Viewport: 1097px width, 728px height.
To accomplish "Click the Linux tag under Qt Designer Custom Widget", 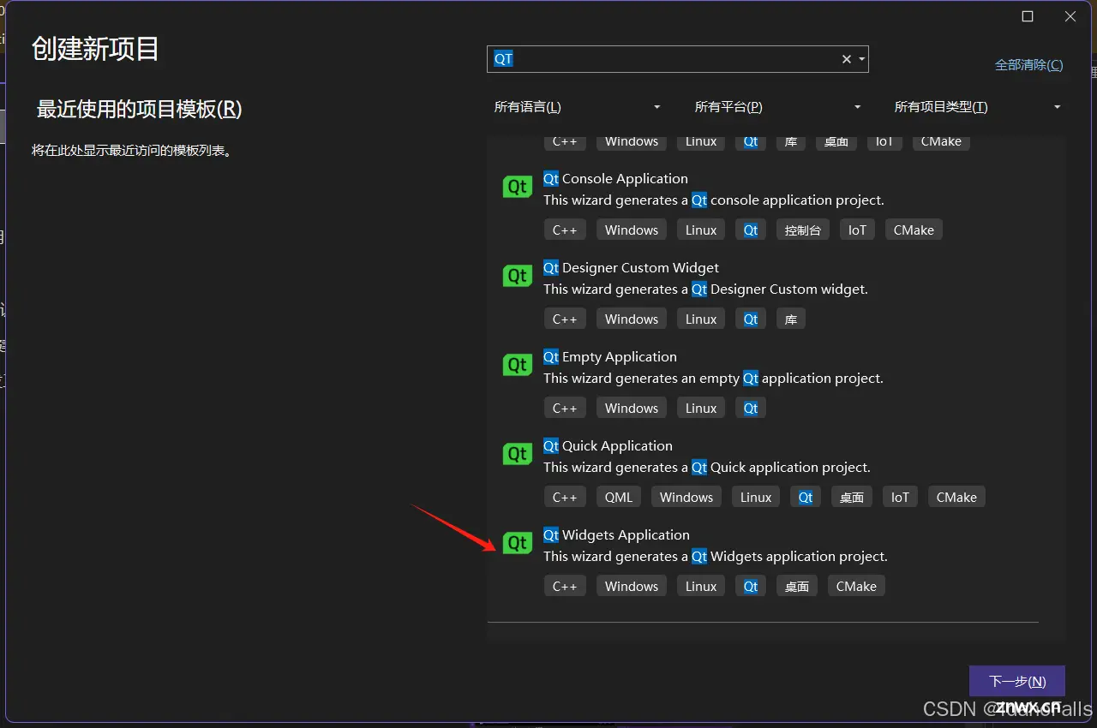I will tap(701, 319).
